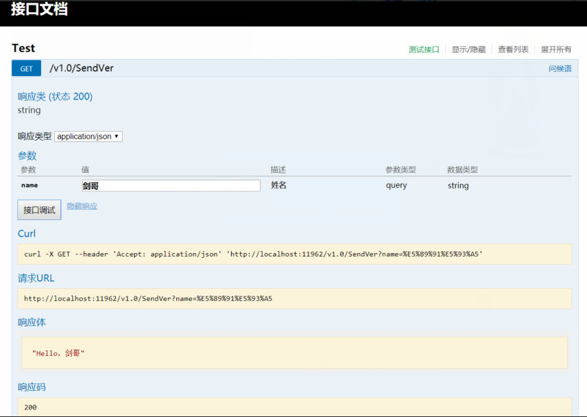Click the 测试接口 link
The width and height of the screenshot is (587, 417).
pyautogui.click(x=424, y=49)
